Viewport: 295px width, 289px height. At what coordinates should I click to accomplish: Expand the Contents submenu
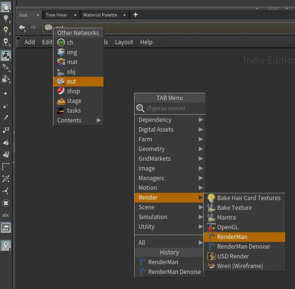pyautogui.click(x=78, y=120)
